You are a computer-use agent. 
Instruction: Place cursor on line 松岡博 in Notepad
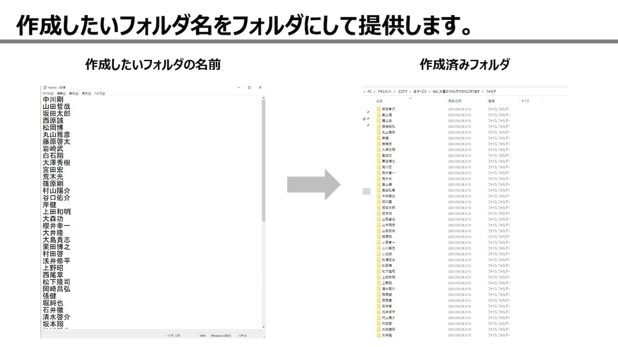(53, 128)
